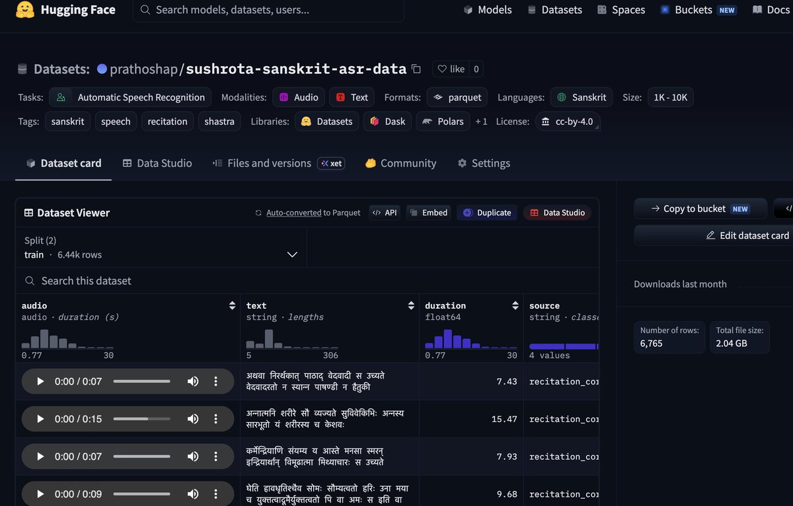The image size is (793, 506).
Task: Select the Sanskrit language tag
Action: coord(581,97)
